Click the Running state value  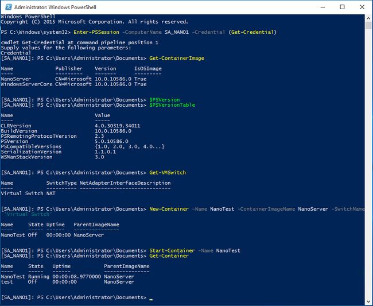[39, 277]
